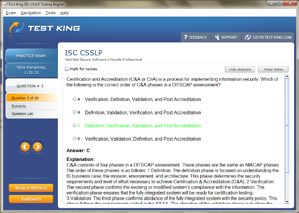Select Question 3 of 10 in the sidebar
Screen dimensions: 299x213
(x=32, y=98)
